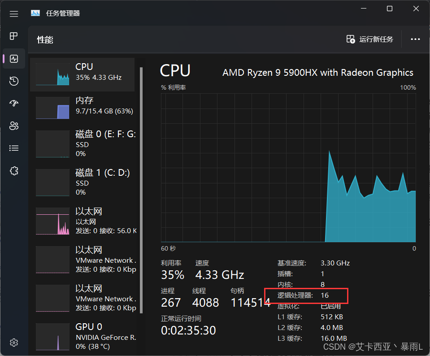Minimize the Task Manager window
The width and height of the screenshot is (430, 356).
(x=364, y=9)
